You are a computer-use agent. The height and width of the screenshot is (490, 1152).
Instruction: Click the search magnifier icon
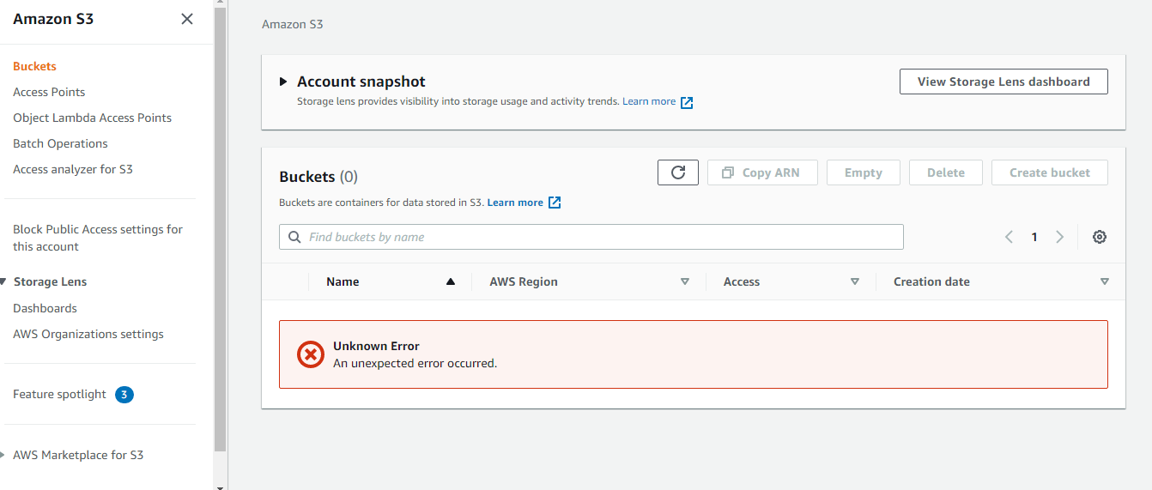[295, 237]
